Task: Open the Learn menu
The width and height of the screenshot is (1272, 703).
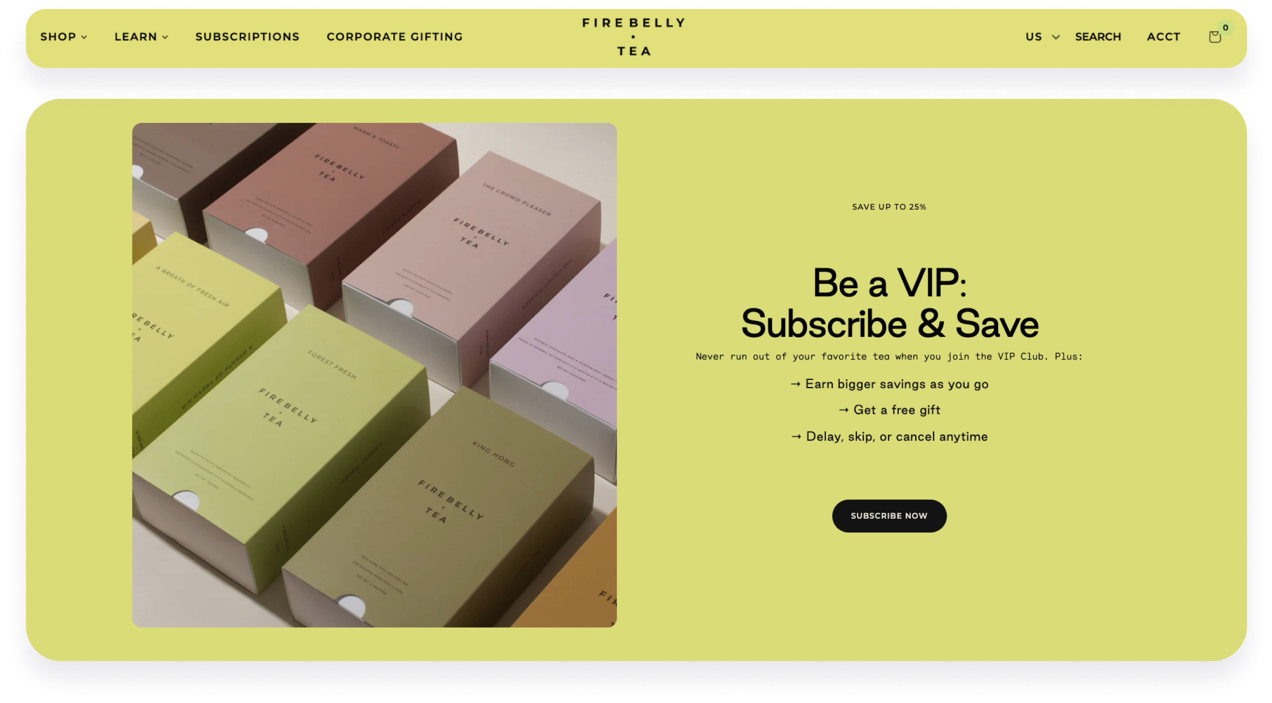Action: [x=136, y=37]
